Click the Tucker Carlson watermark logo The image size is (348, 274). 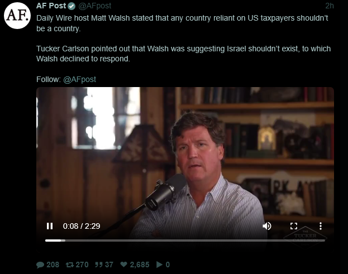point(305,237)
